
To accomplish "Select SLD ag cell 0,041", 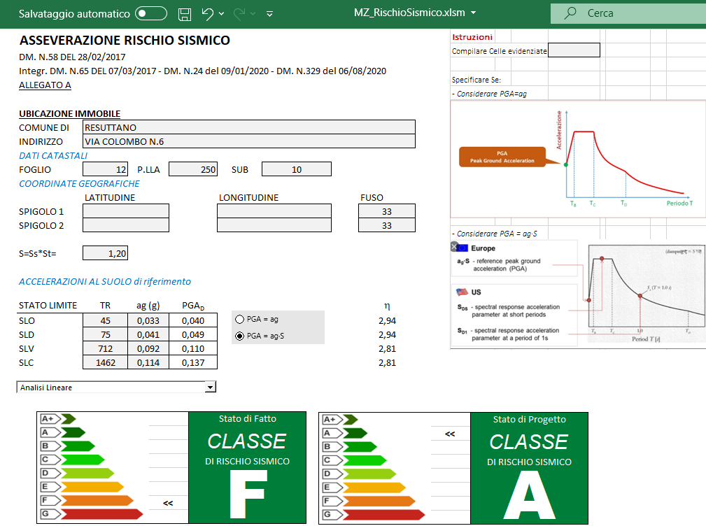I will 148,334.
